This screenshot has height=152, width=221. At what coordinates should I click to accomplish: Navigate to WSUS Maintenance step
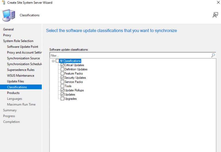coord(20,76)
